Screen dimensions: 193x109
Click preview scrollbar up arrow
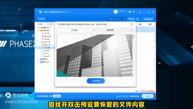[x=134, y=35]
